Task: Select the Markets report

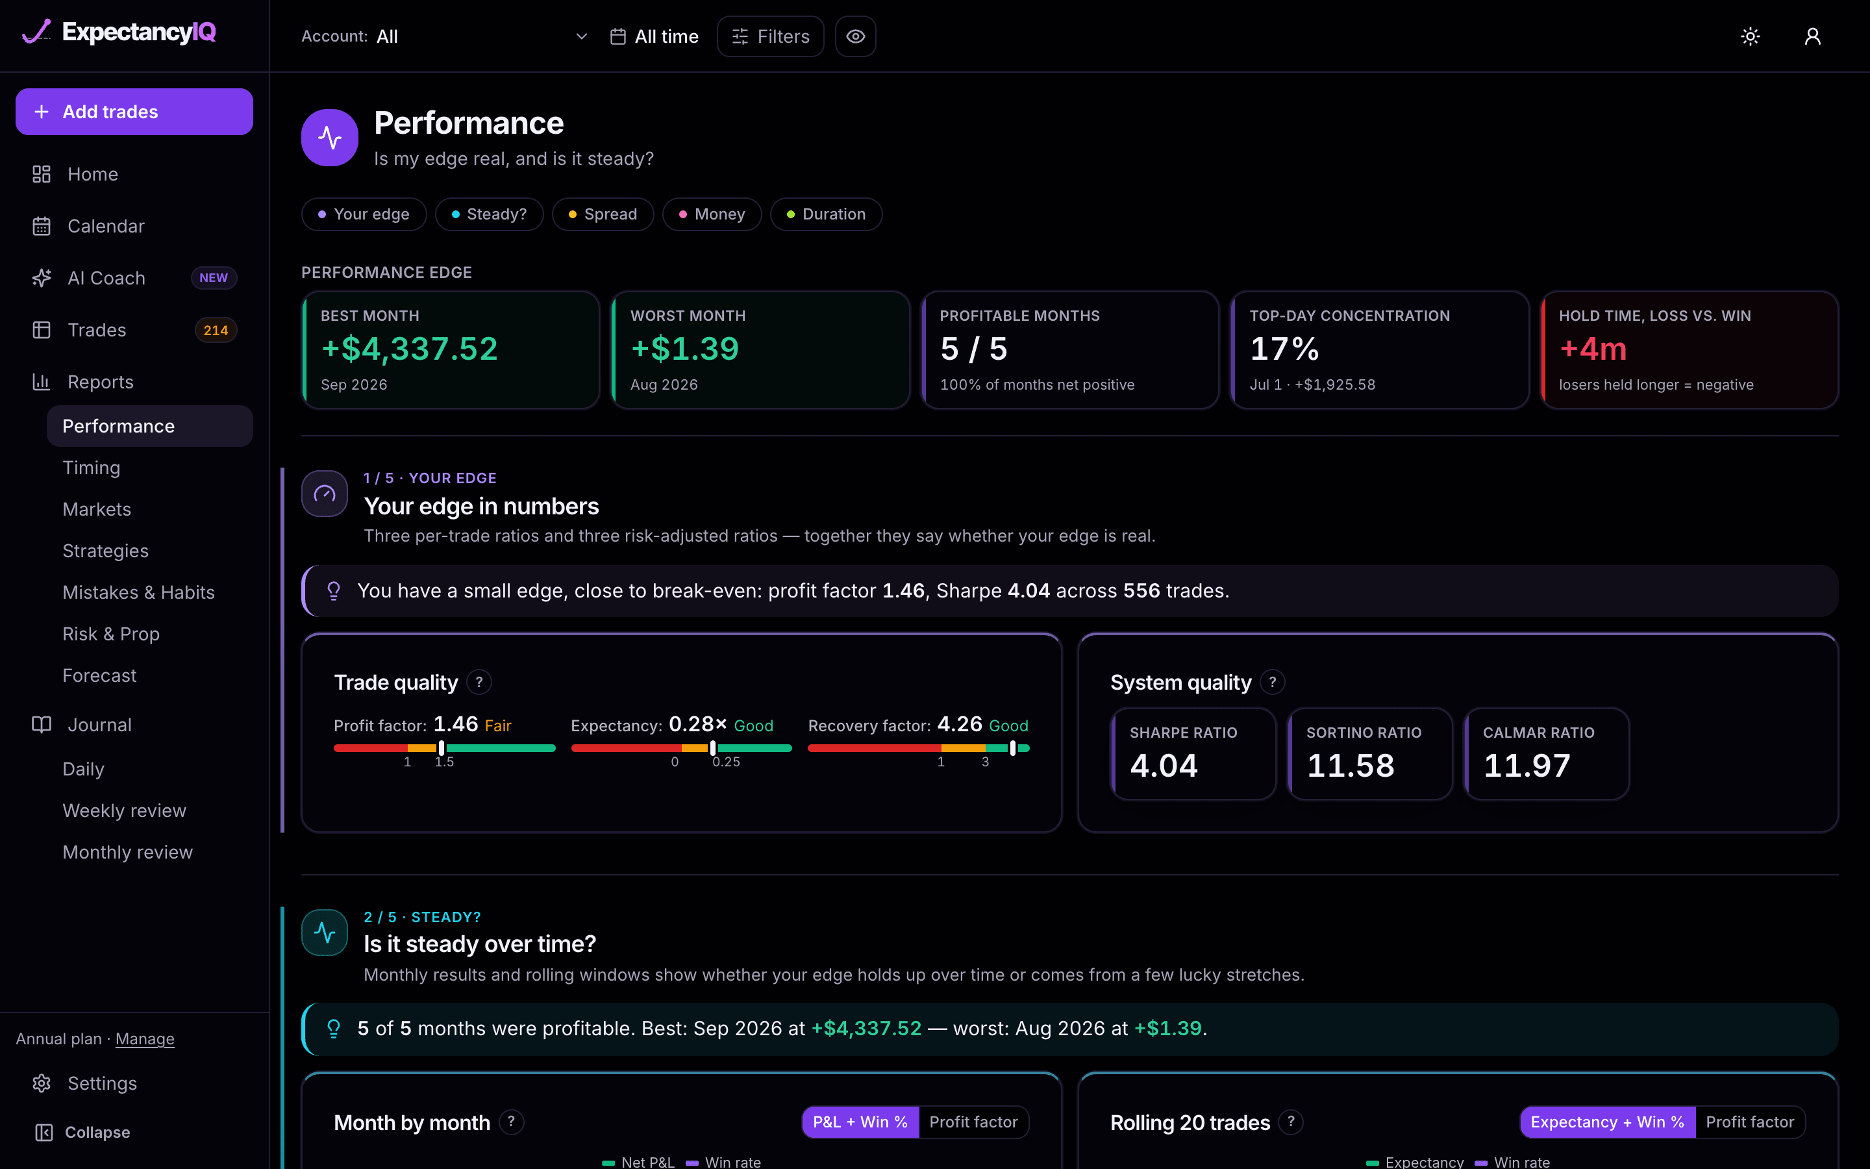Action: tap(150, 510)
